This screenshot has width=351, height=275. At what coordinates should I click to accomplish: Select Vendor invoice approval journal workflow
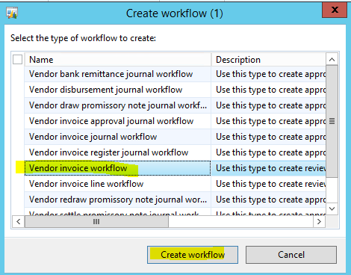[175, 121]
